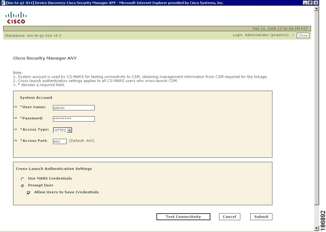Screen dimensions: 326x232
Task: Click the 'Cross-Launch Authentication Settings' heading
Action: point(54,169)
